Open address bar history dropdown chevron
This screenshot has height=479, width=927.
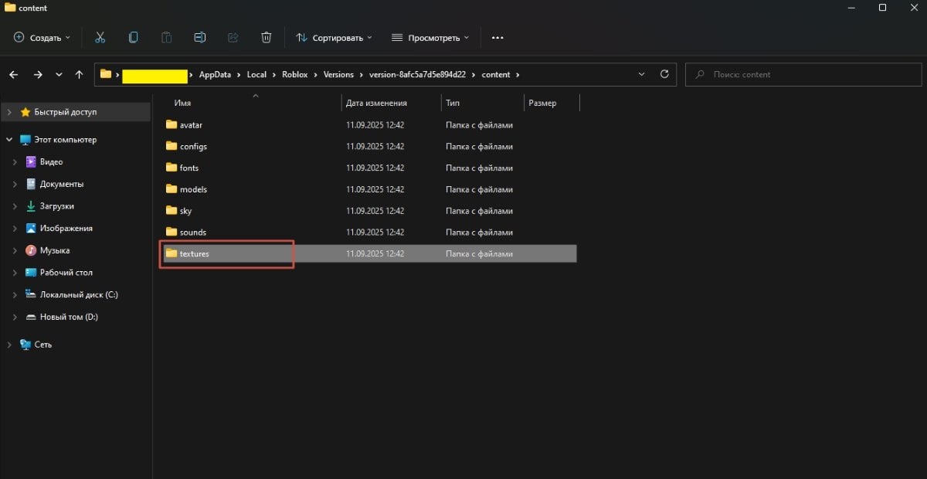pyautogui.click(x=641, y=74)
